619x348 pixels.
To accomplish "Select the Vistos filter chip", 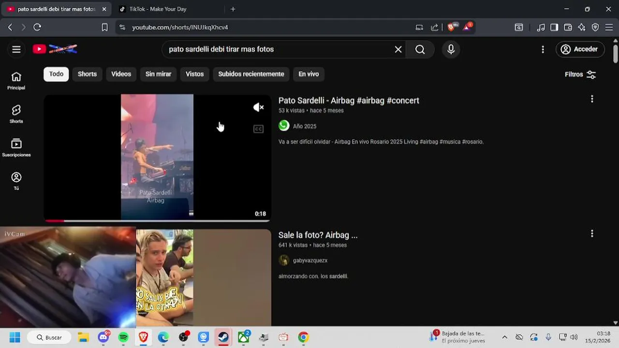I will coord(194,74).
